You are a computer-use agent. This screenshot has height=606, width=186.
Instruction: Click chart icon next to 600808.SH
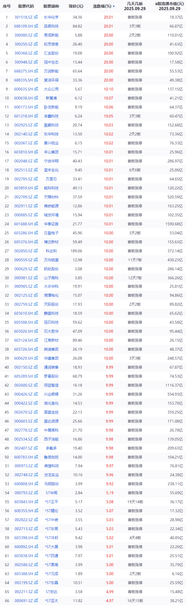coord(36,484)
